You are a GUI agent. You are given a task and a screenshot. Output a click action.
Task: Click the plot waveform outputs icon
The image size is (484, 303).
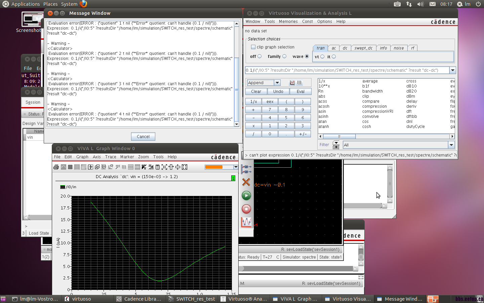[246, 222]
